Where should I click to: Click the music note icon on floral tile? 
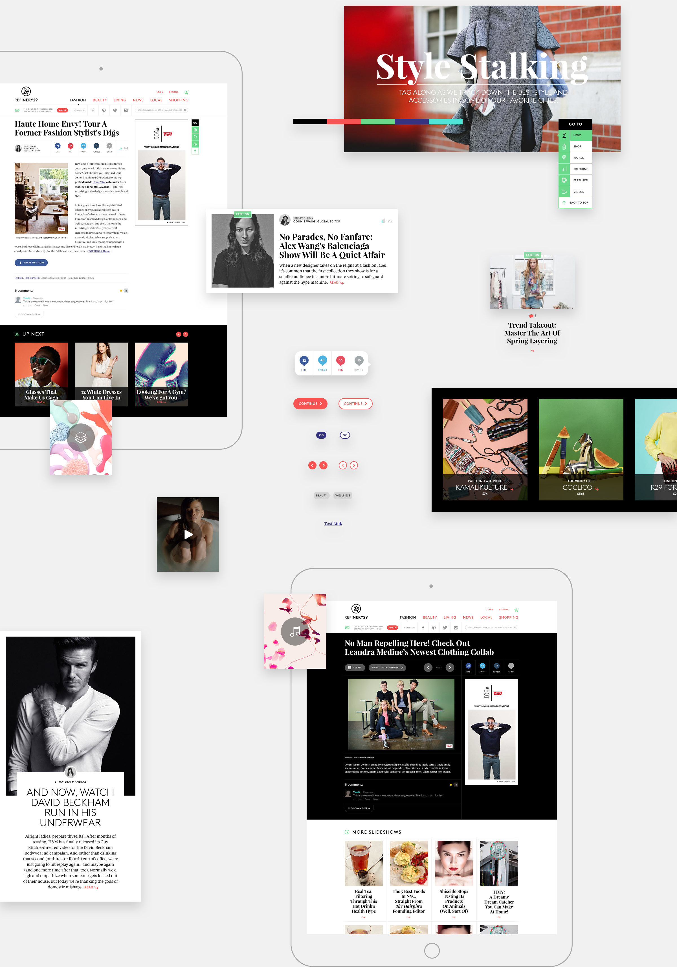(295, 631)
